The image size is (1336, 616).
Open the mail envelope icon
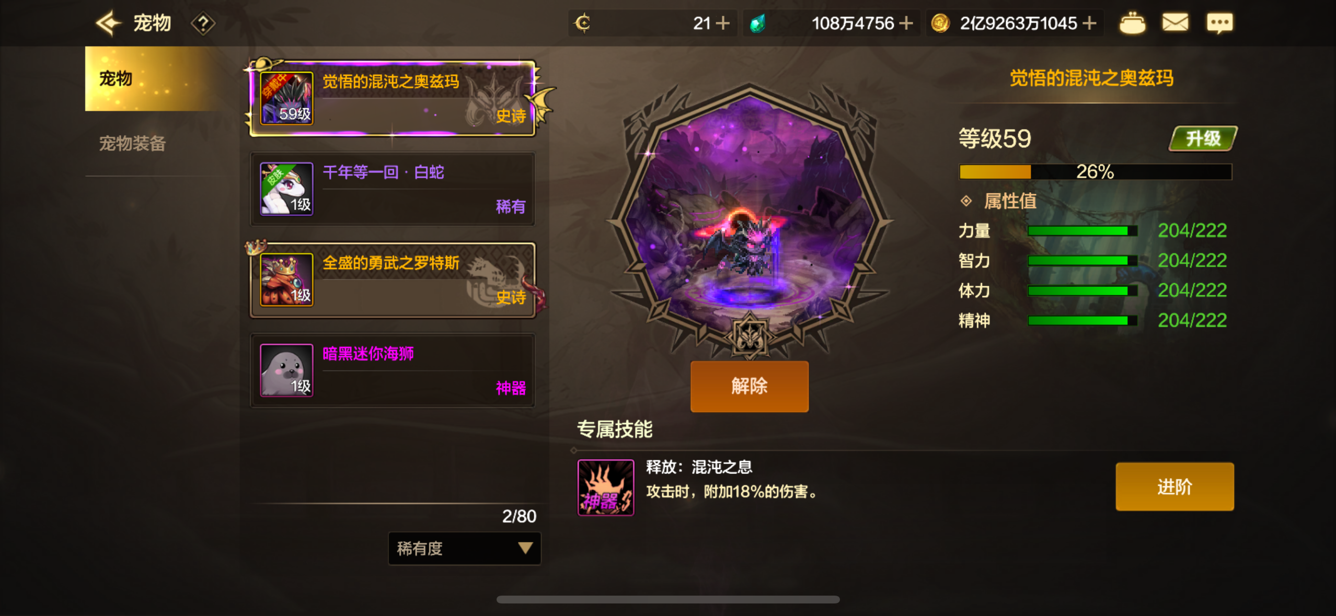(x=1175, y=23)
